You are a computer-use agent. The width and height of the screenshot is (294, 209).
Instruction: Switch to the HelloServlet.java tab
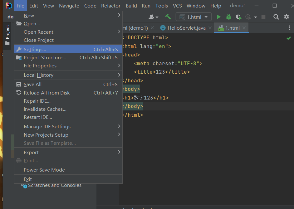[186, 28]
